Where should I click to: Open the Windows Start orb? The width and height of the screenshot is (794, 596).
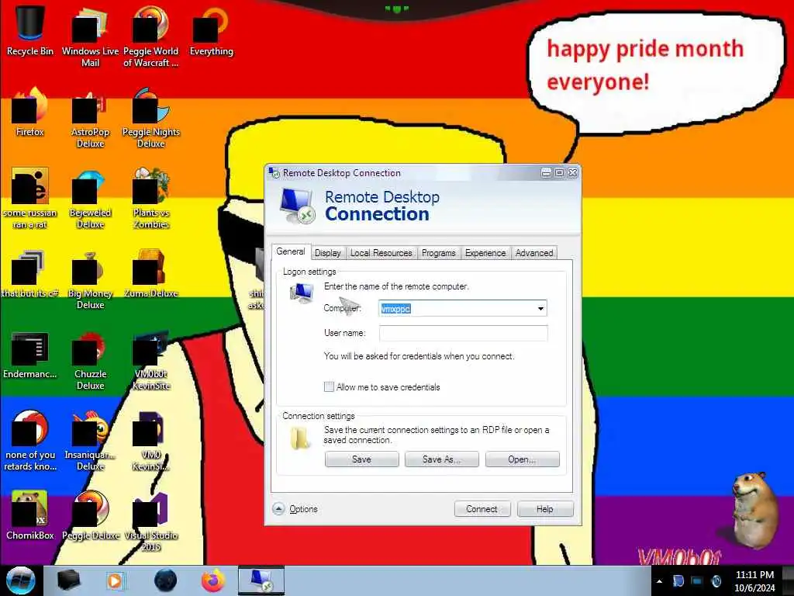tap(20, 580)
